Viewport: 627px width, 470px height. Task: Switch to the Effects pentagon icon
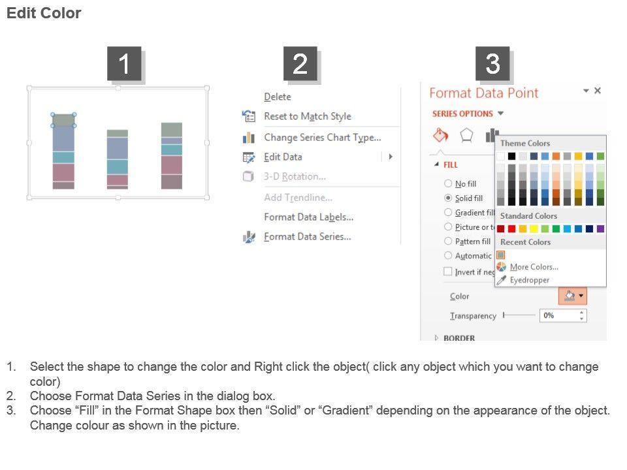click(466, 135)
